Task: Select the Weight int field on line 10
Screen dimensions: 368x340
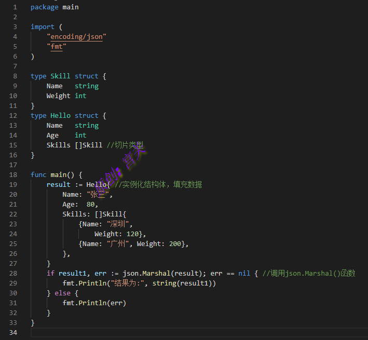Action: click(66, 96)
